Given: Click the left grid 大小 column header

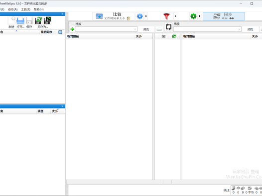Looking at the screenshot, I should point(143,36).
